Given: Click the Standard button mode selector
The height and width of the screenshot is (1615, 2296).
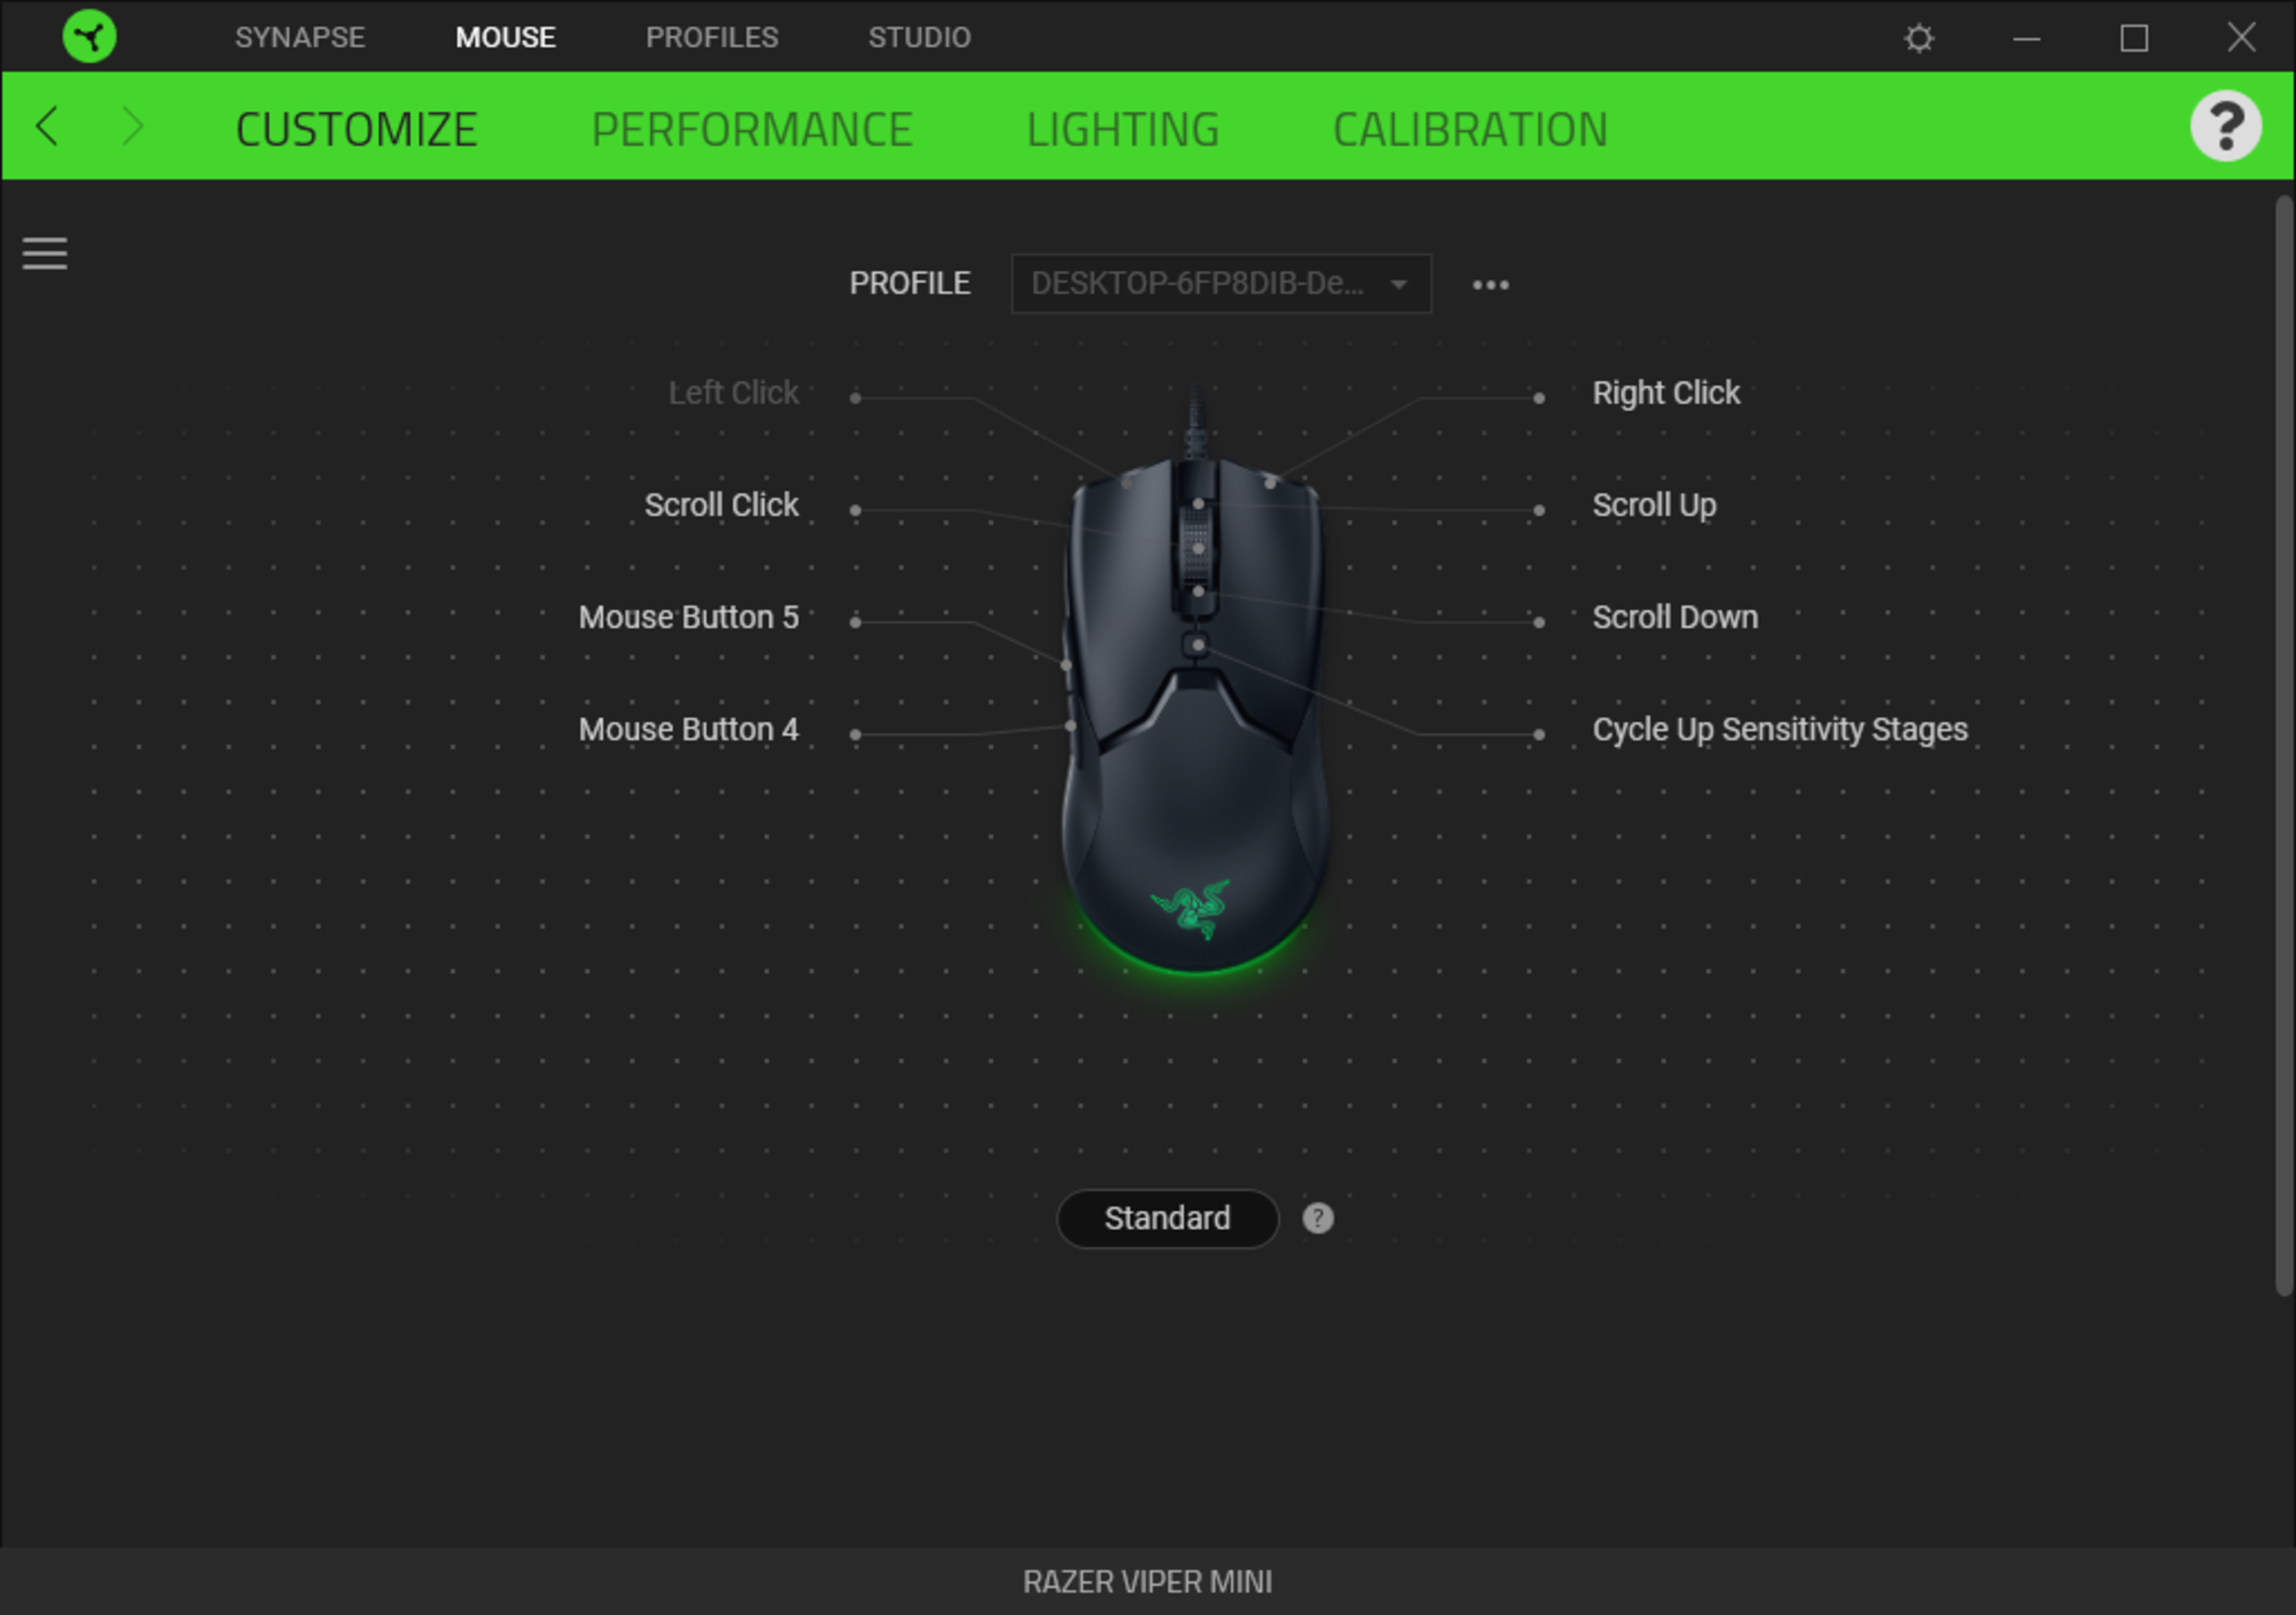Looking at the screenshot, I should click(x=1165, y=1218).
